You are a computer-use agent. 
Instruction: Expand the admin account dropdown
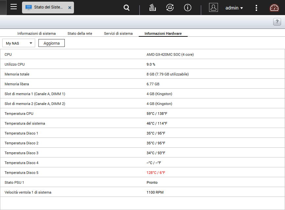tap(234, 8)
